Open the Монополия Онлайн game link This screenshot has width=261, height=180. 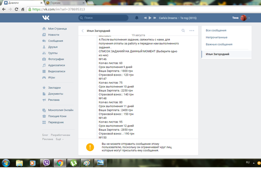[x=61, y=110]
